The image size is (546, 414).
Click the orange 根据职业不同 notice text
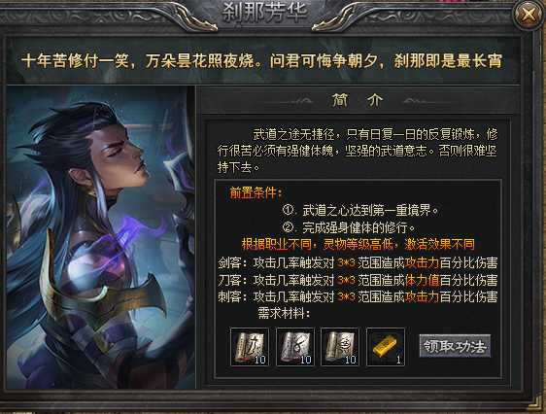tap(358, 245)
